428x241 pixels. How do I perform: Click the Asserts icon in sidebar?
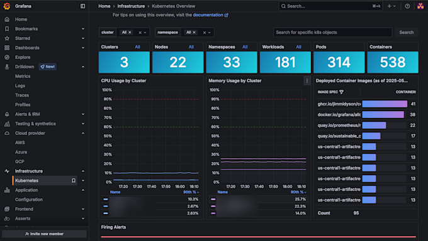(7, 218)
